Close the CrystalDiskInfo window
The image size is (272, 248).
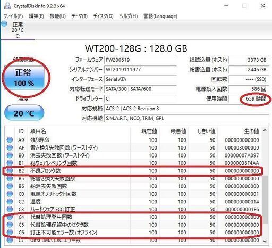(x=263, y=6)
